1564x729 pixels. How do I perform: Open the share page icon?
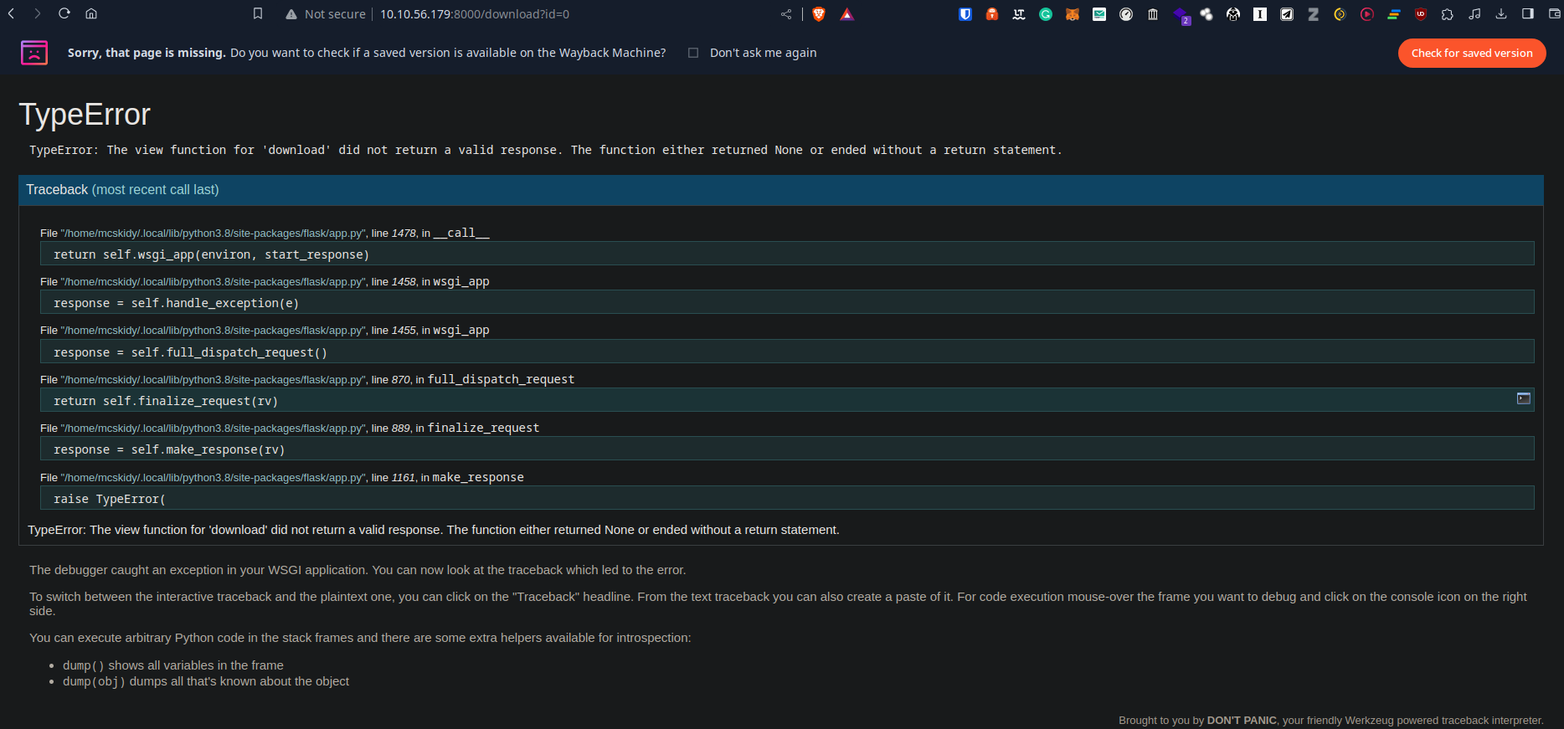click(x=786, y=14)
